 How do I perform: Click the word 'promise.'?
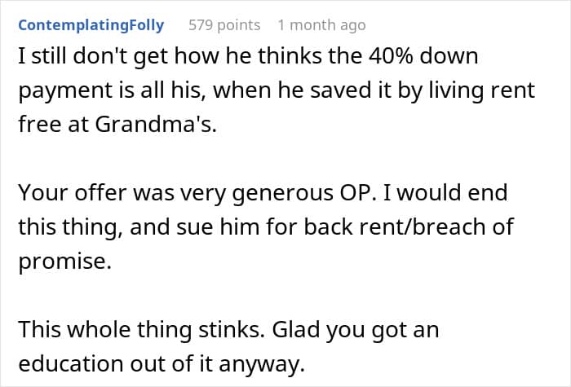[64, 262]
